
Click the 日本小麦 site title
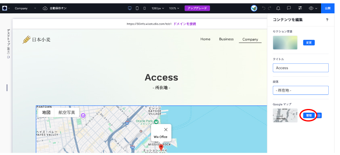41,40
